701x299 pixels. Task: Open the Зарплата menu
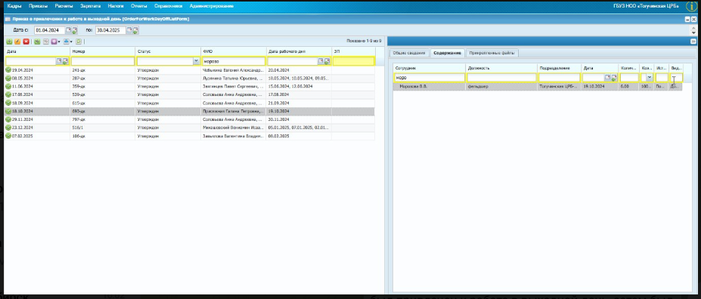pos(90,6)
